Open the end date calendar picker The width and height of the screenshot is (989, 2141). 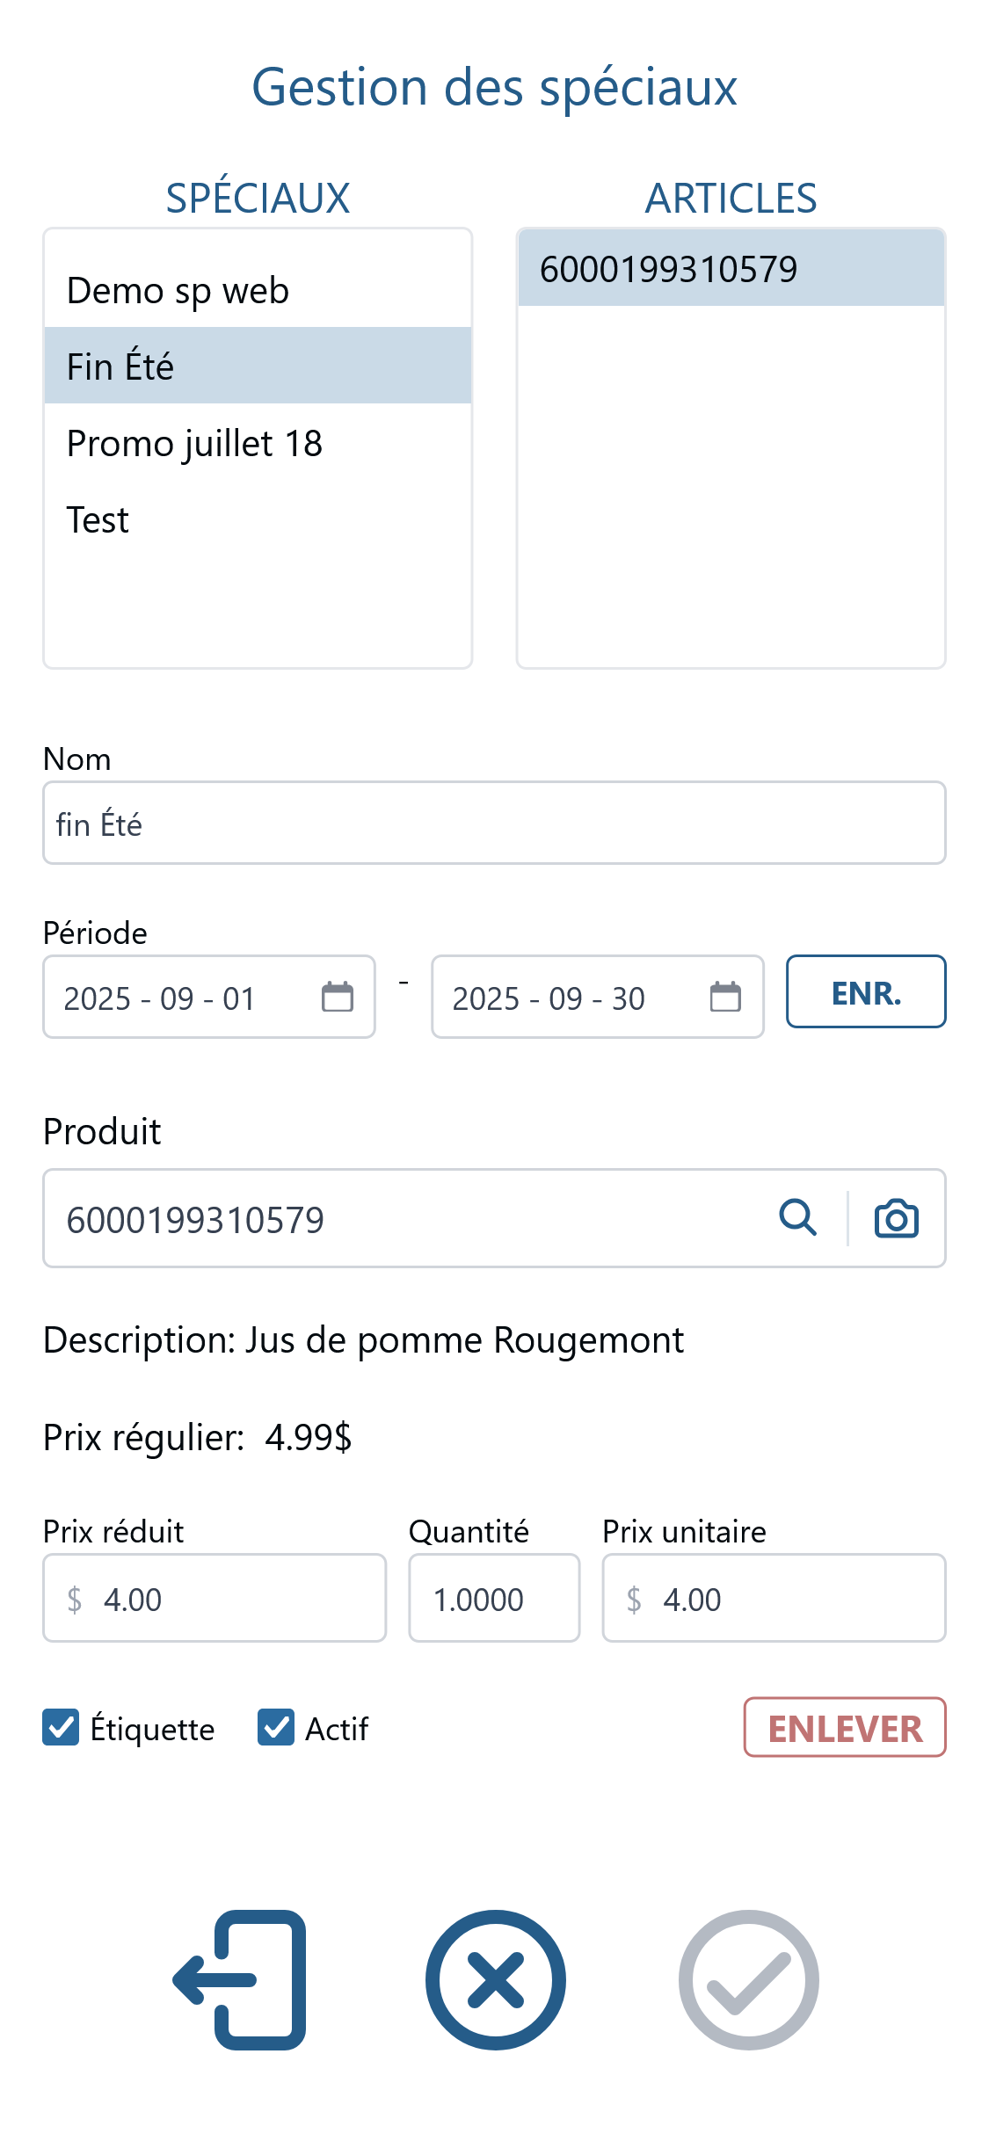pyautogui.click(x=725, y=997)
